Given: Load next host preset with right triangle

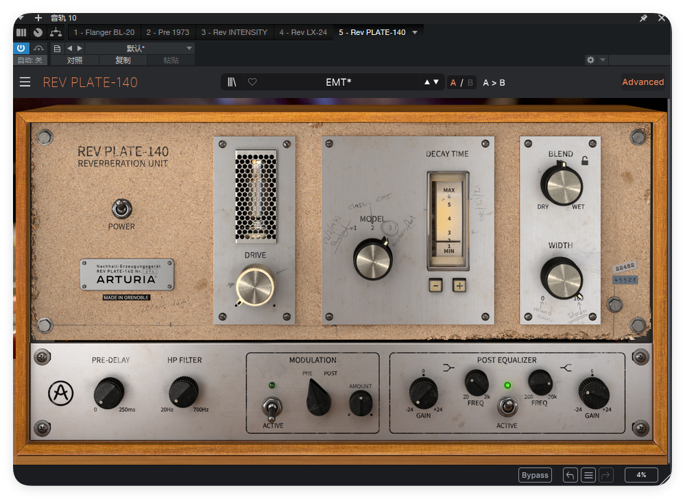Looking at the screenshot, I should pos(80,48).
